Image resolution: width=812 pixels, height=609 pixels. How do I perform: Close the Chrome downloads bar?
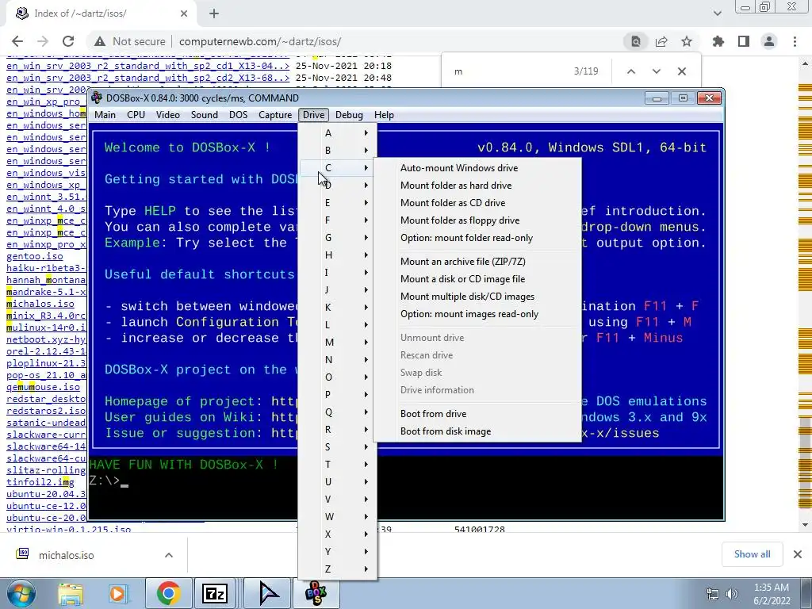pyautogui.click(x=798, y=554)
